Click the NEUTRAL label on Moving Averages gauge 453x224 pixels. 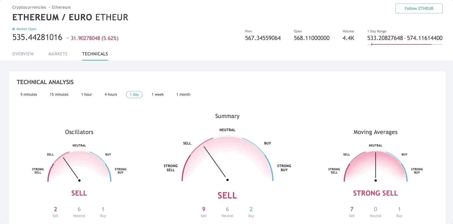[375, 146]
